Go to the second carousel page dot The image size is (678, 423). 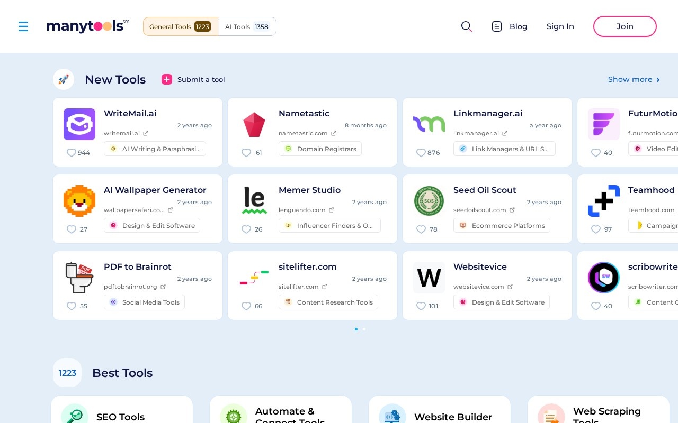click(x=364, y=329)
